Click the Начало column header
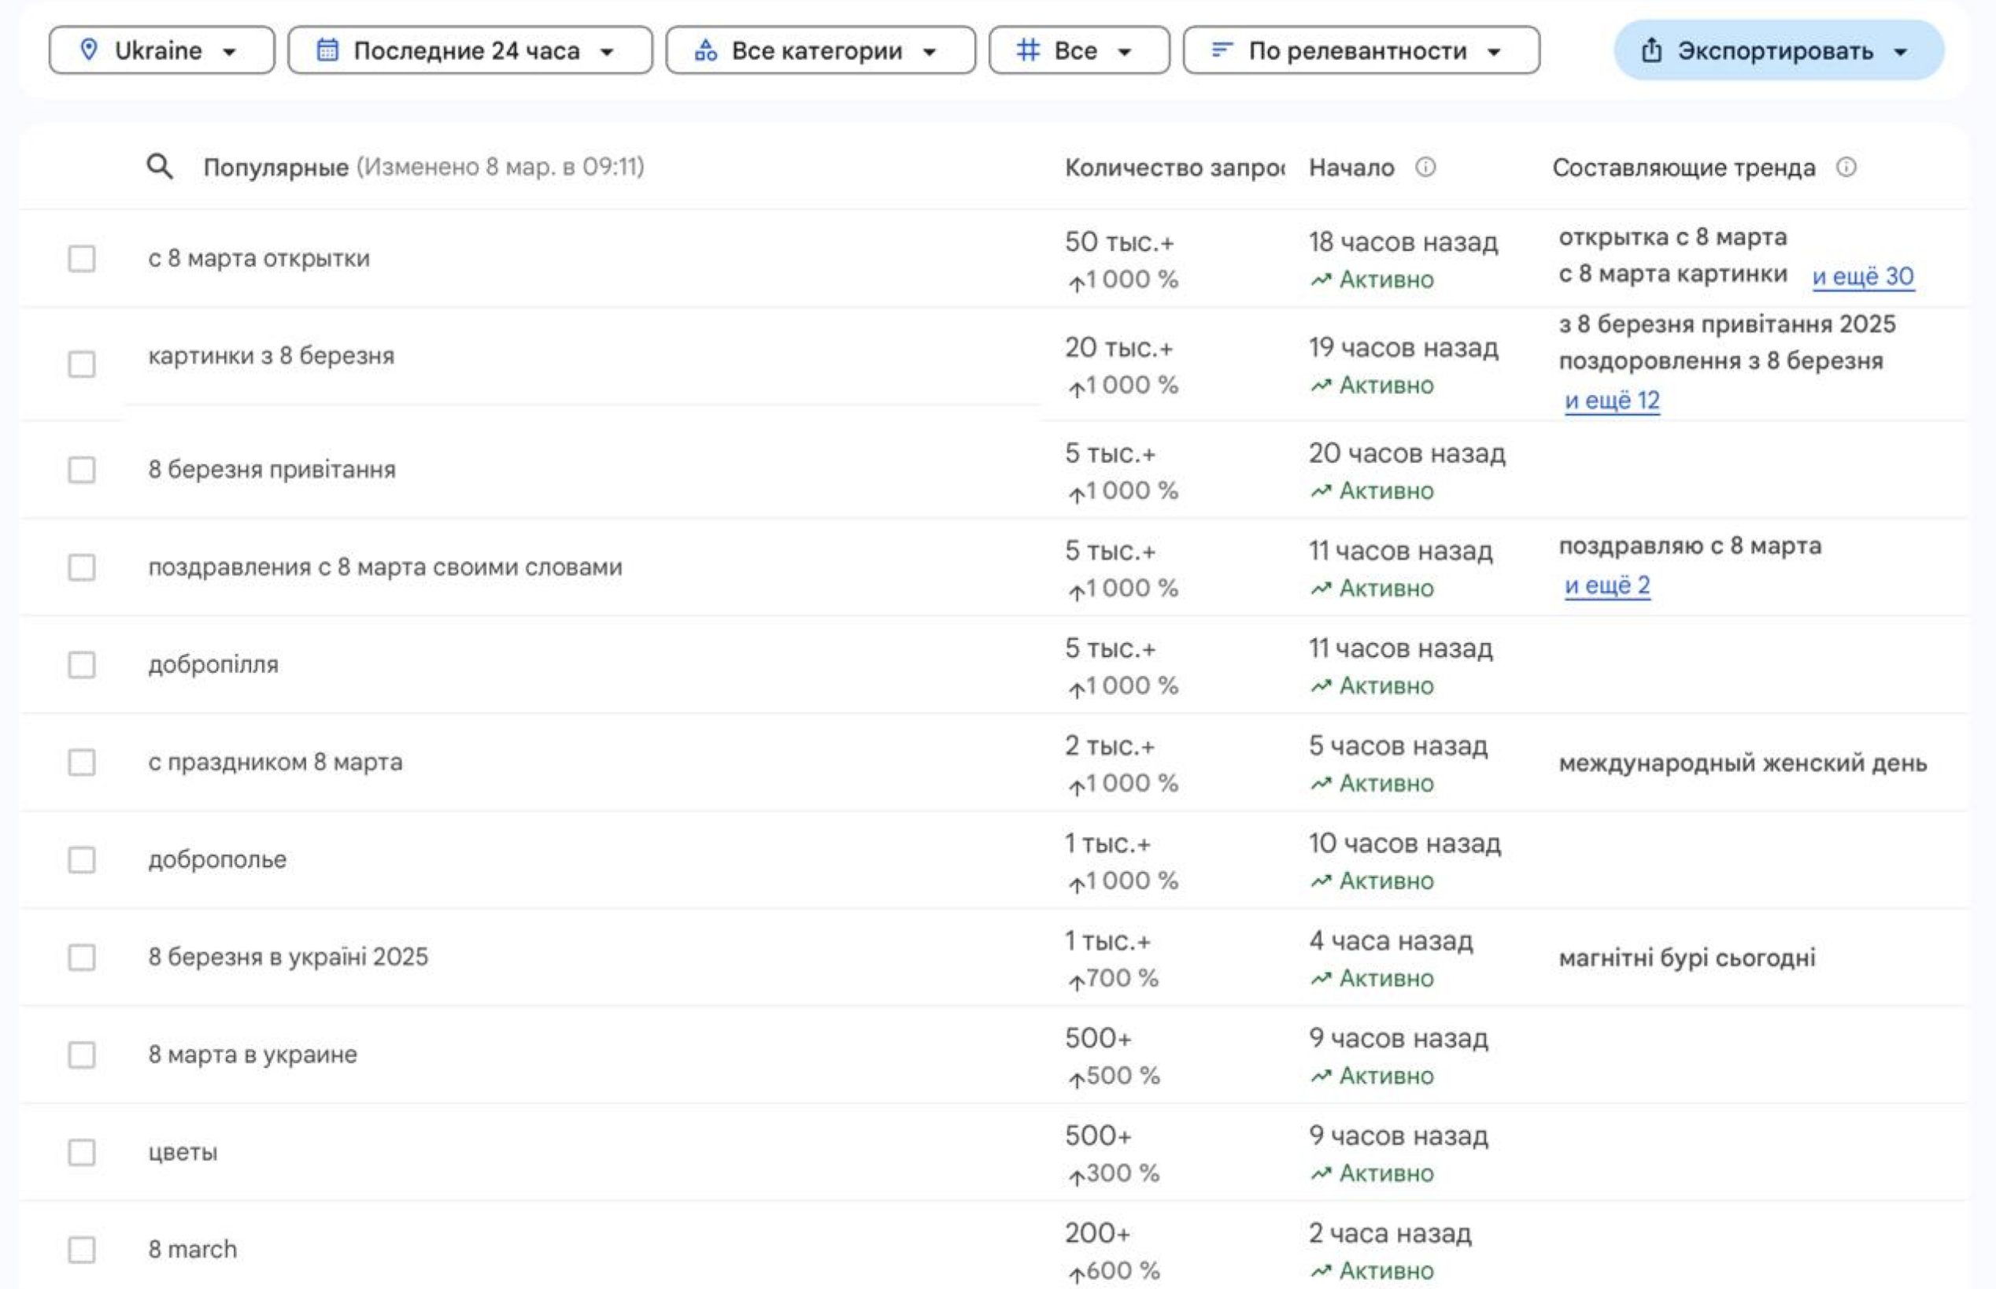1996x1289 pixels. pyautogui.click(x=1351, y=168)
